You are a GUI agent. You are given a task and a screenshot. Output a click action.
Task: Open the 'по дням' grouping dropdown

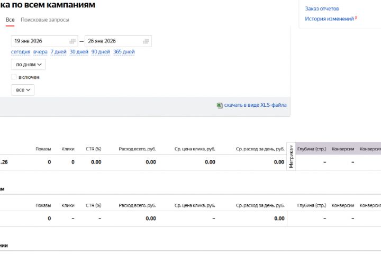point(28,65)
